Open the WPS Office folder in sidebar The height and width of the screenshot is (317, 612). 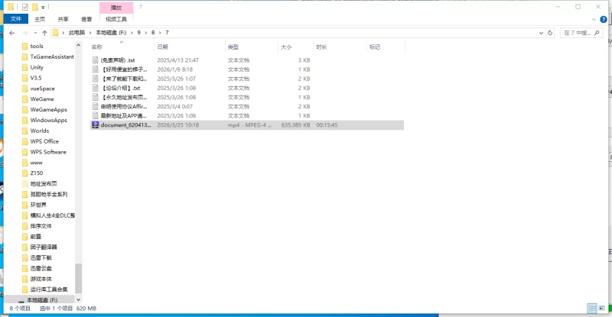[x=44, y=141]
